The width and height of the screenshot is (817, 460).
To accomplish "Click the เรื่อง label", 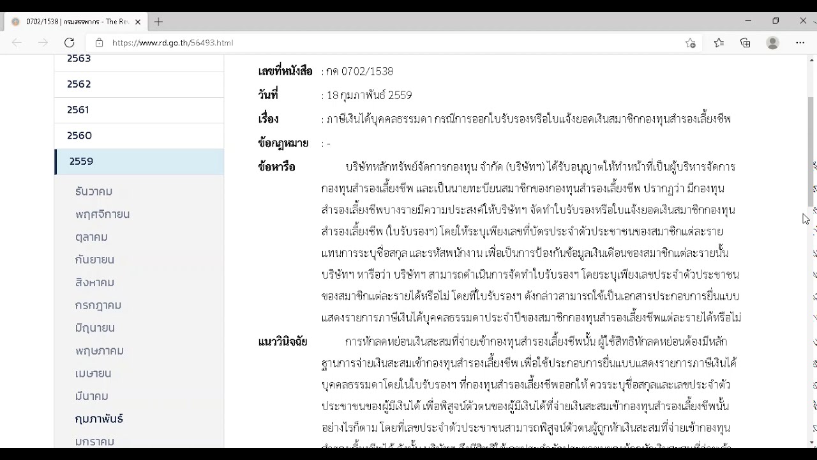I will 268,119.
